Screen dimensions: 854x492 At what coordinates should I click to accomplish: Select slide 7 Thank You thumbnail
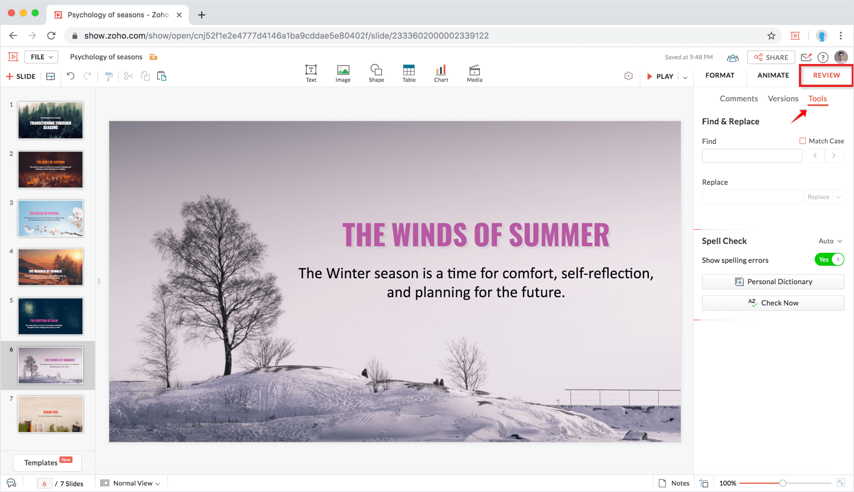pos(50,414)
